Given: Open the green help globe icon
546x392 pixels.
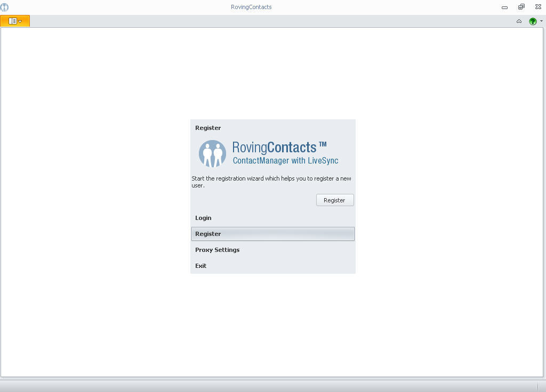Looking at the screenshot, I should [533, 21].
